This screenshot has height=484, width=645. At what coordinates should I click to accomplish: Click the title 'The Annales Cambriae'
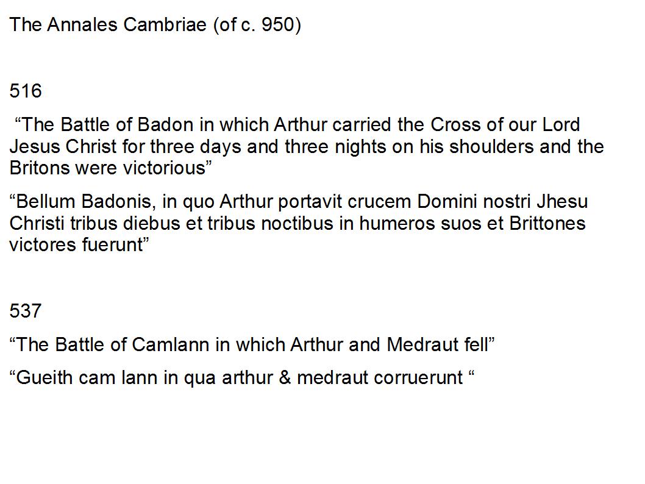[108, 24]
